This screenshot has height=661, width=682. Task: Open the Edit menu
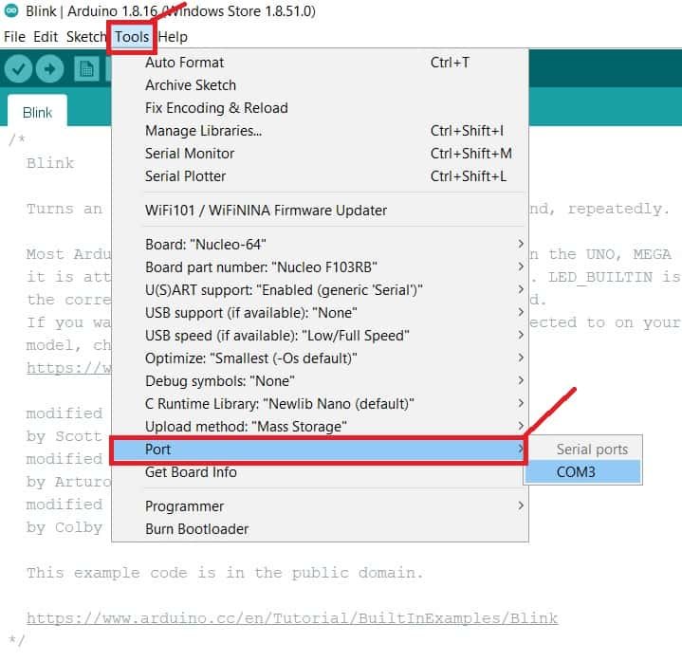(46, 37)
